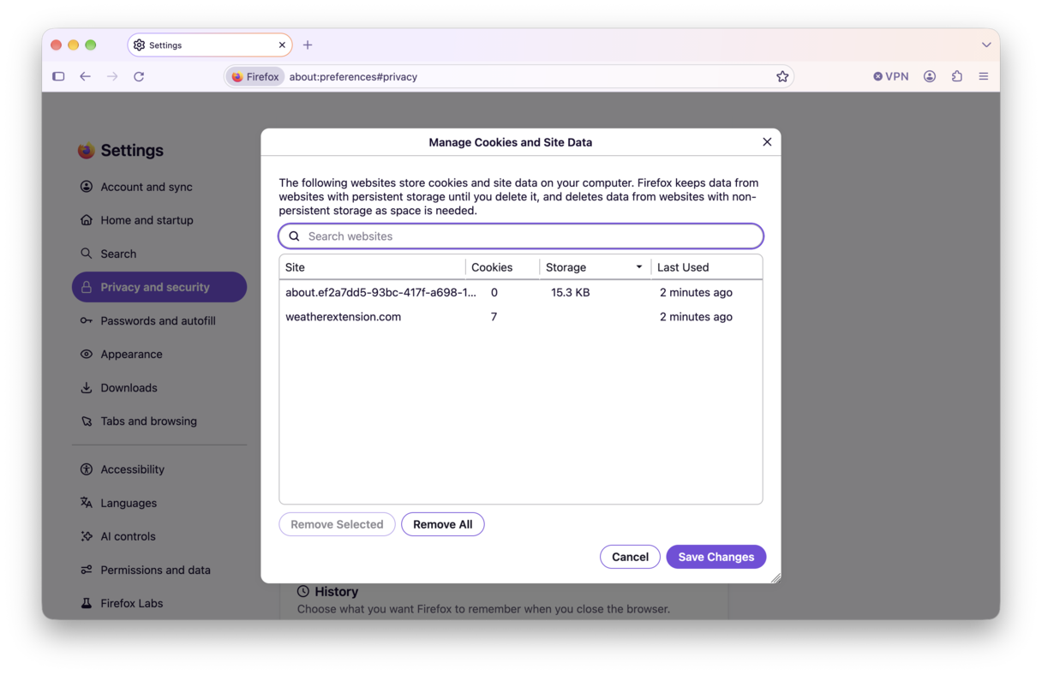Open AI controls settings
Image resolution: width=1042 pixels, height=675 pixels.
(159, 536)
